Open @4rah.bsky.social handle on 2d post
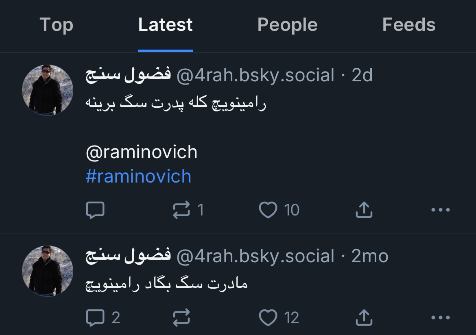 255,75
